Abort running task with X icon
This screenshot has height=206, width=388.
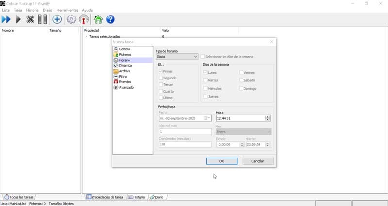click(x=30, y=19)
